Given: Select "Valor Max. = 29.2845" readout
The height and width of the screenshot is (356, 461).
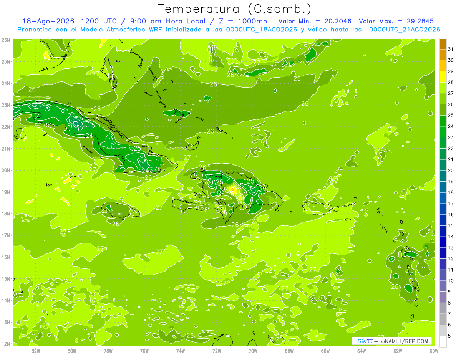Looking at the screenshot, I should coord(396,21).
